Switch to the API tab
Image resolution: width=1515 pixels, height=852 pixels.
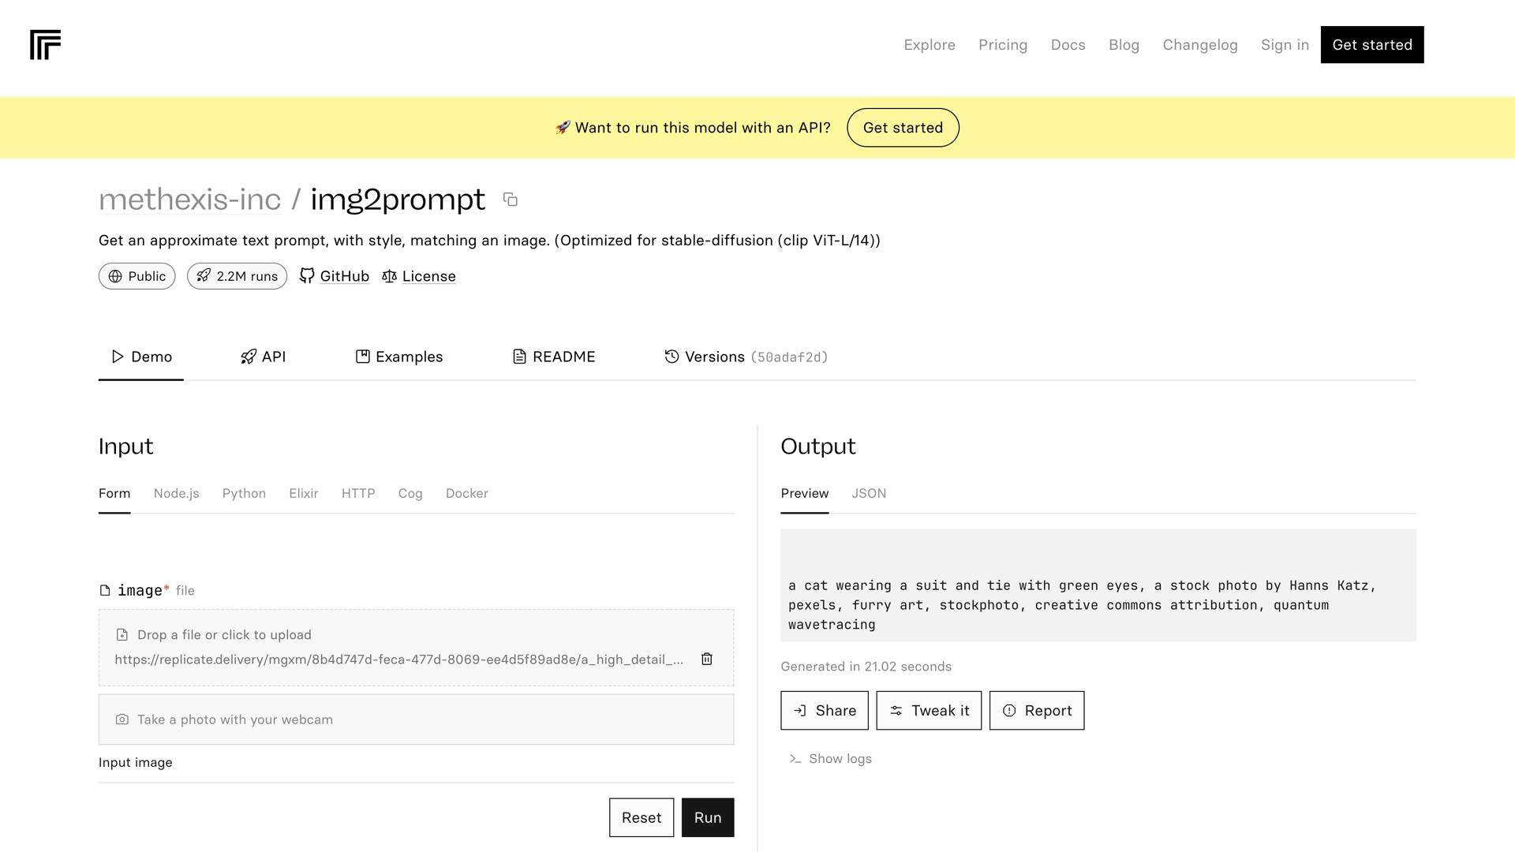[263, 357]
